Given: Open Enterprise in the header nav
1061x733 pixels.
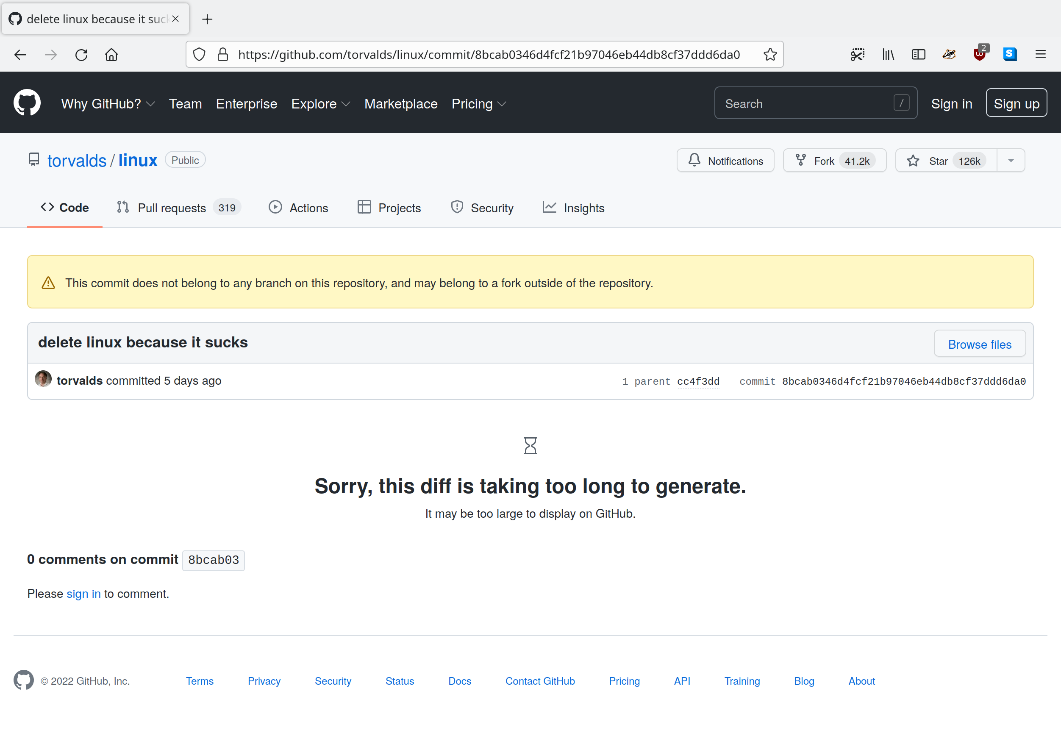Looking at the screenshot, I should click(x=247, y=104).
